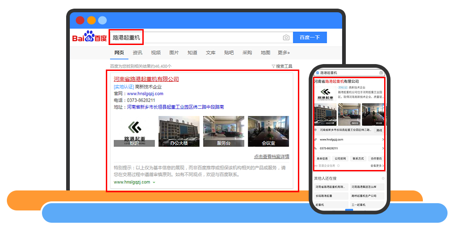Open the 地图 tab
The image size is (453, 230).
[x=266, y=53]
